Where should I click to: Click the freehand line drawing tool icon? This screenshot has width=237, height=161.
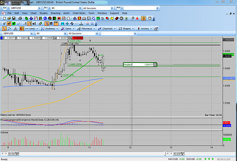pos(9,28)
